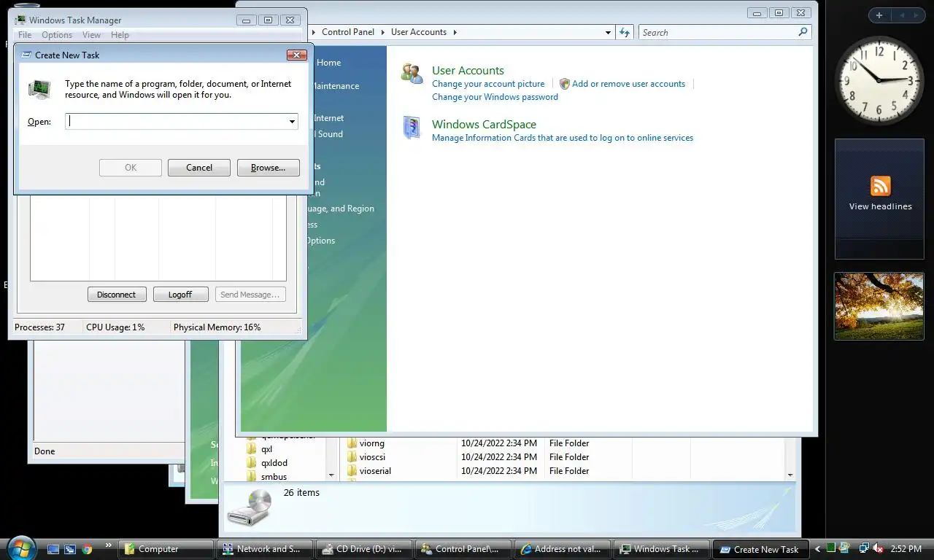Click the Control Panel breadcrumb segment

click(348, 32)
